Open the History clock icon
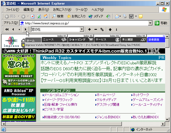 click(108, 16)
